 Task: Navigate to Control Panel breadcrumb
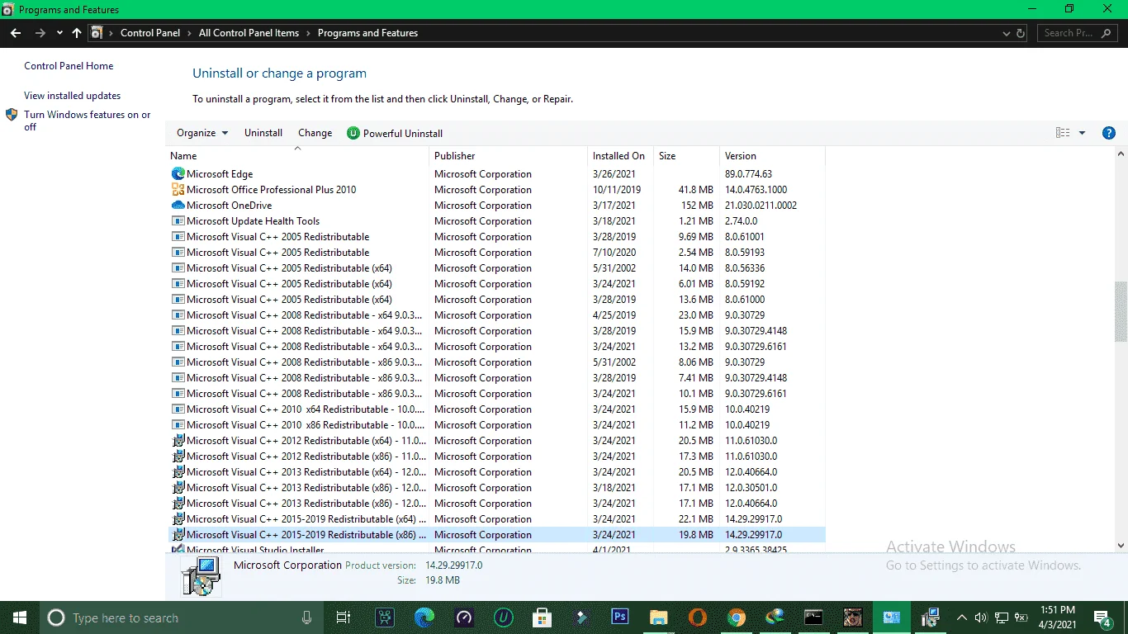[x=150, y=33]
